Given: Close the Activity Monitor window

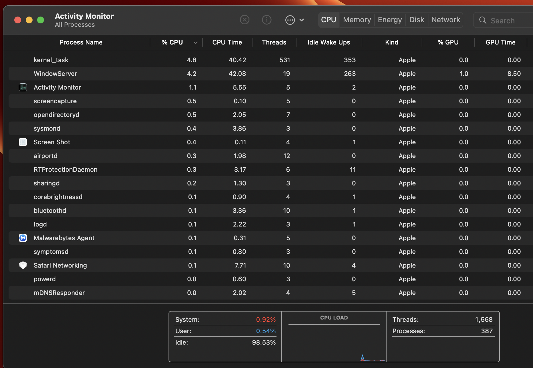Looking at the screenshot, I should tap(18, 20).
